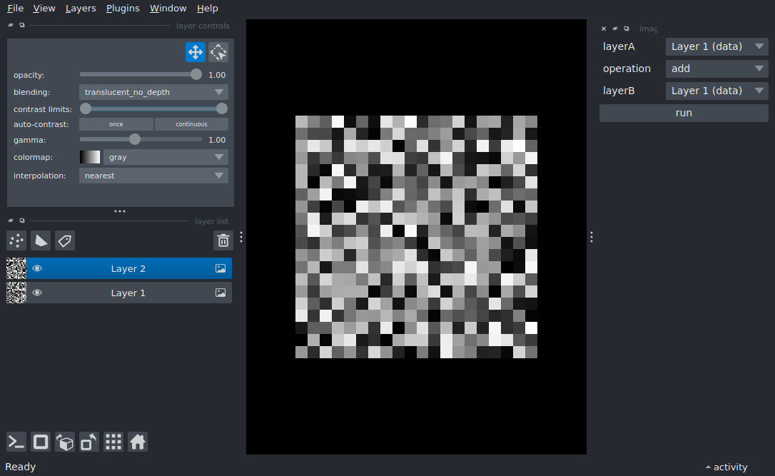Screen dimensions: 775x476
Task: Open the Window menu
Action: point(168,9)
